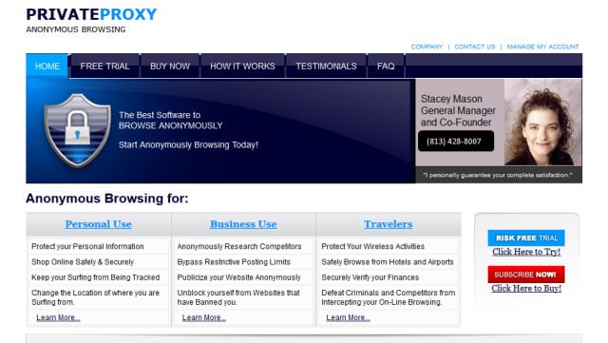Select the Buy Now menu item

pos(170,67)
